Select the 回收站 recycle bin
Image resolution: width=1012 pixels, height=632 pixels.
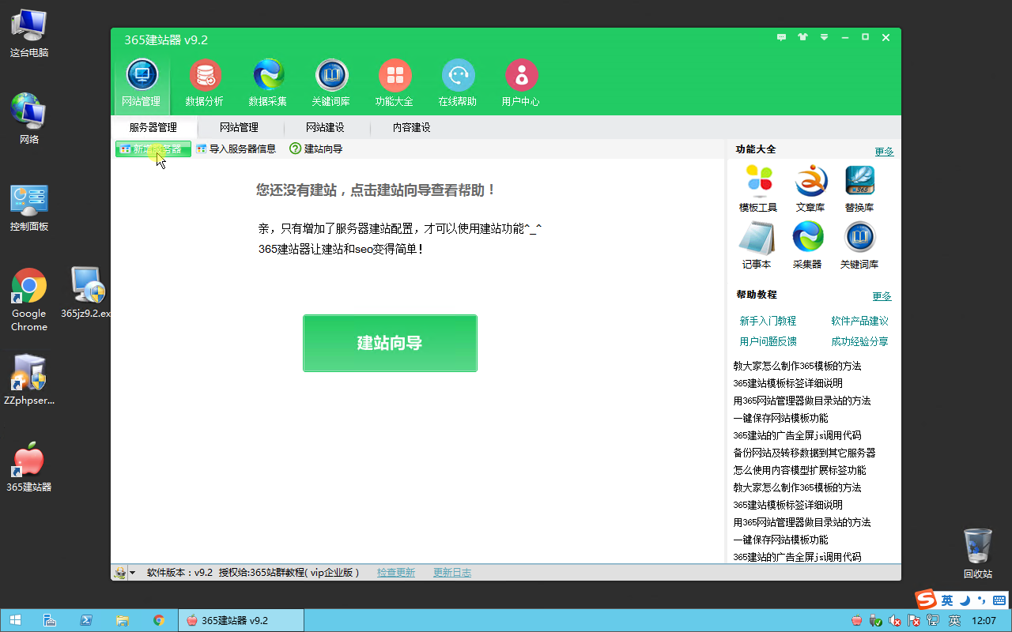(978, 554)
